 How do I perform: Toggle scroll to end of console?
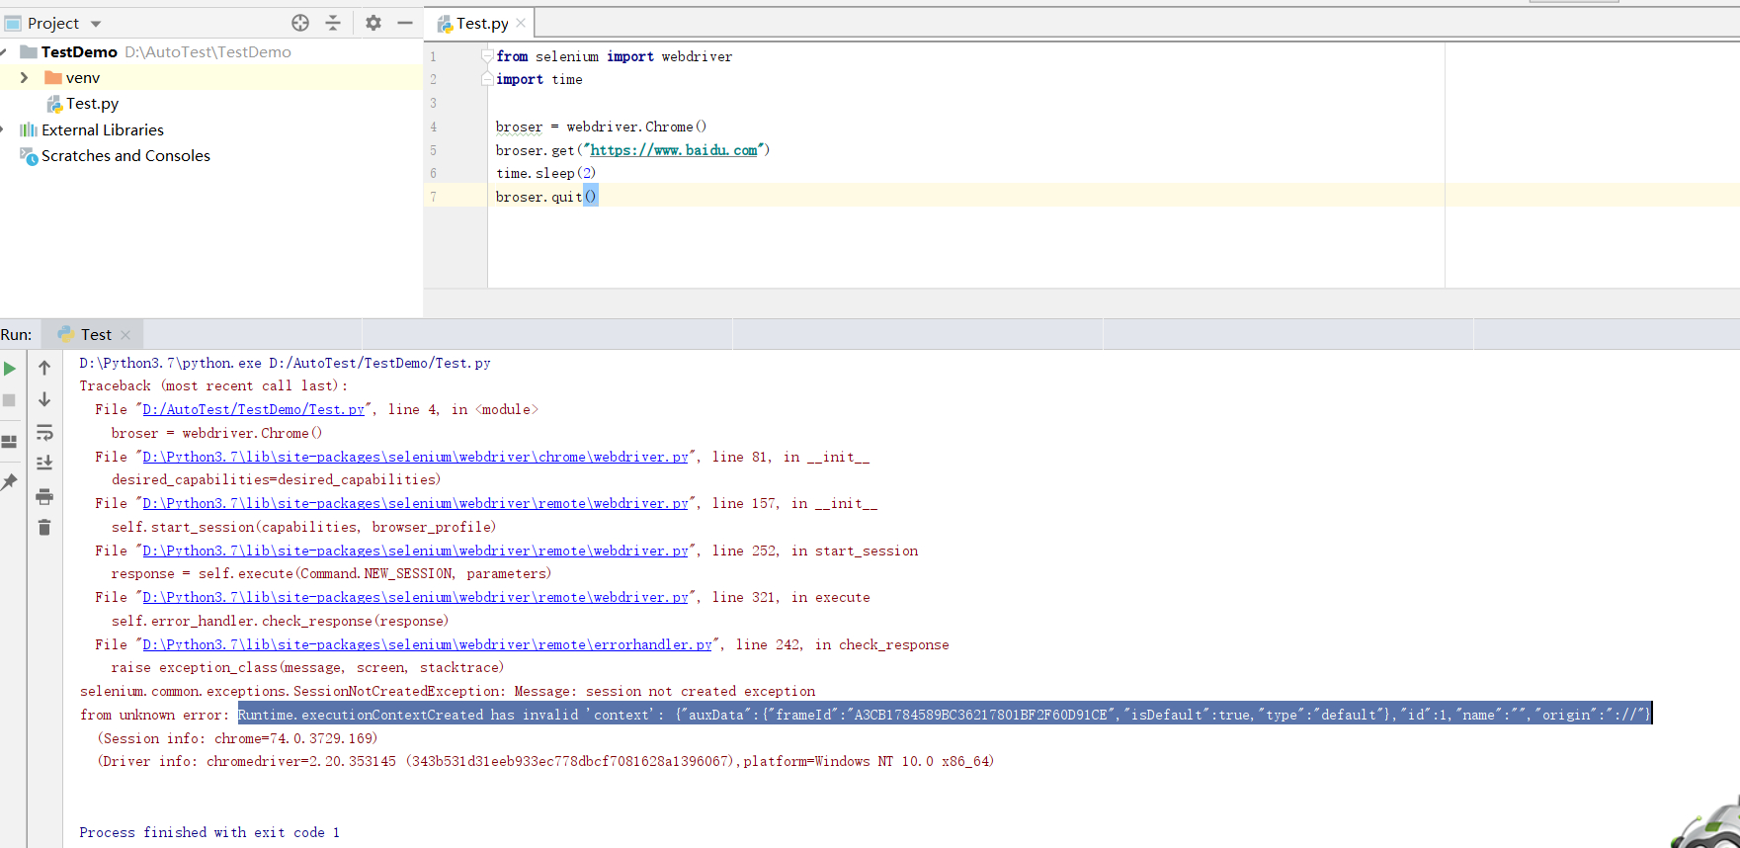pos(44,464)
